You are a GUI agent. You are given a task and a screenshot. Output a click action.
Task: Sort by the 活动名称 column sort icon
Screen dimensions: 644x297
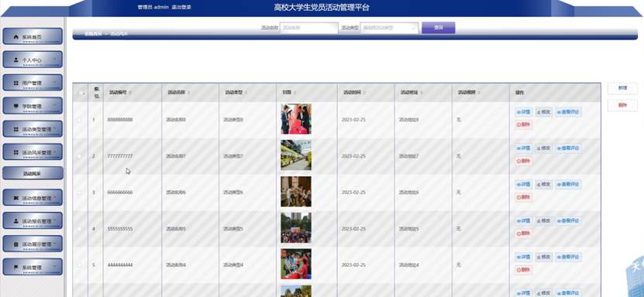pyautogui.click(x=188, y=93)
